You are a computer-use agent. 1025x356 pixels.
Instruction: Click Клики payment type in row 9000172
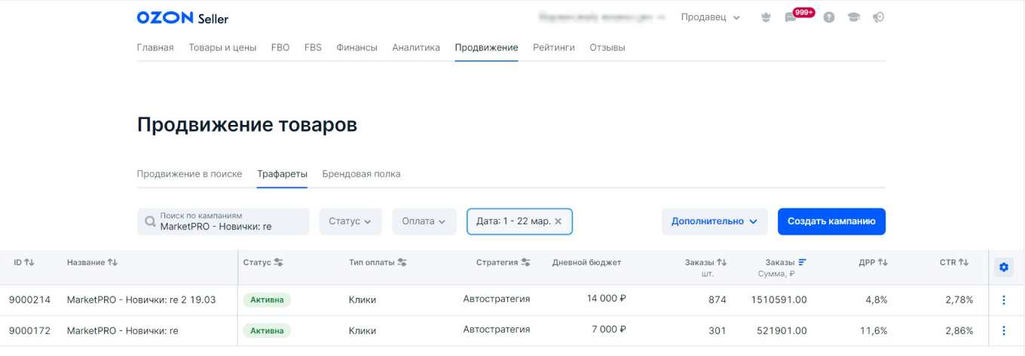[x=363, y=330]
